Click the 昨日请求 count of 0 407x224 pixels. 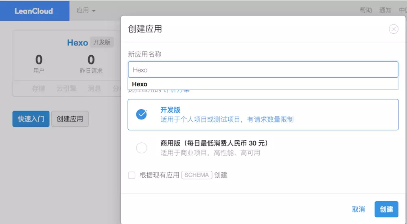click(91, 60)
